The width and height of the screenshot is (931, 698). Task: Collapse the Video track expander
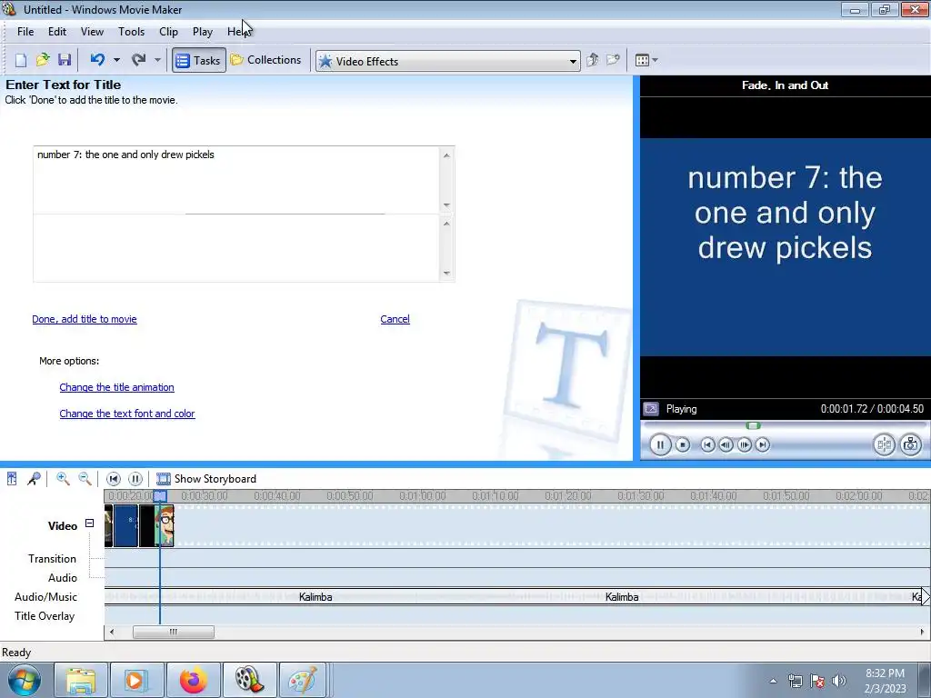pyautogui.click(x=89, y=523)
